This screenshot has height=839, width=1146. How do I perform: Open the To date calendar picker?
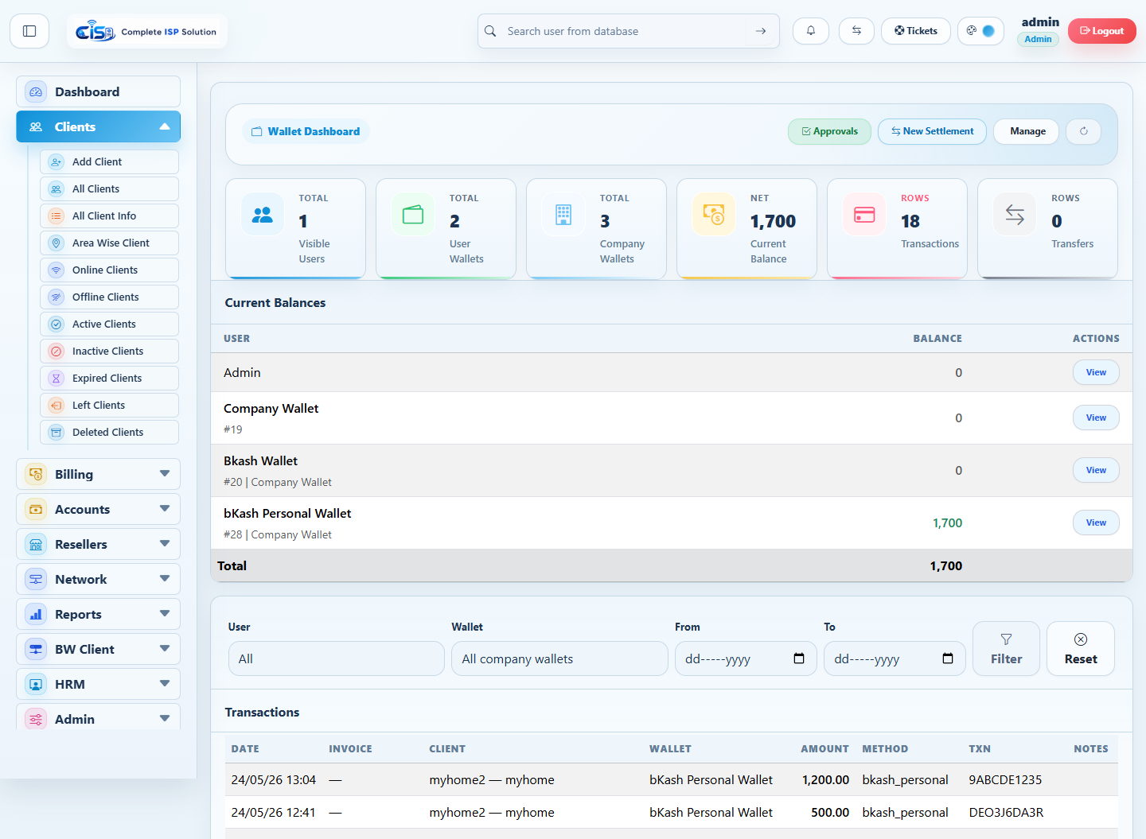948,658
